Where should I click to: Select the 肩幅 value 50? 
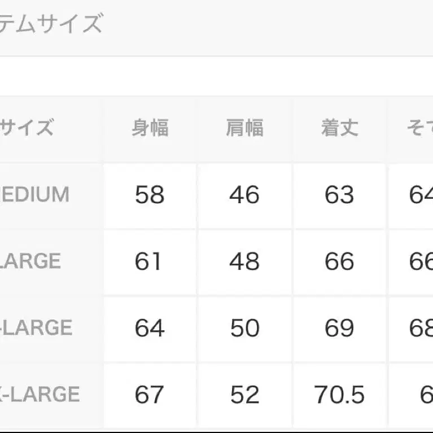(244, 328)
